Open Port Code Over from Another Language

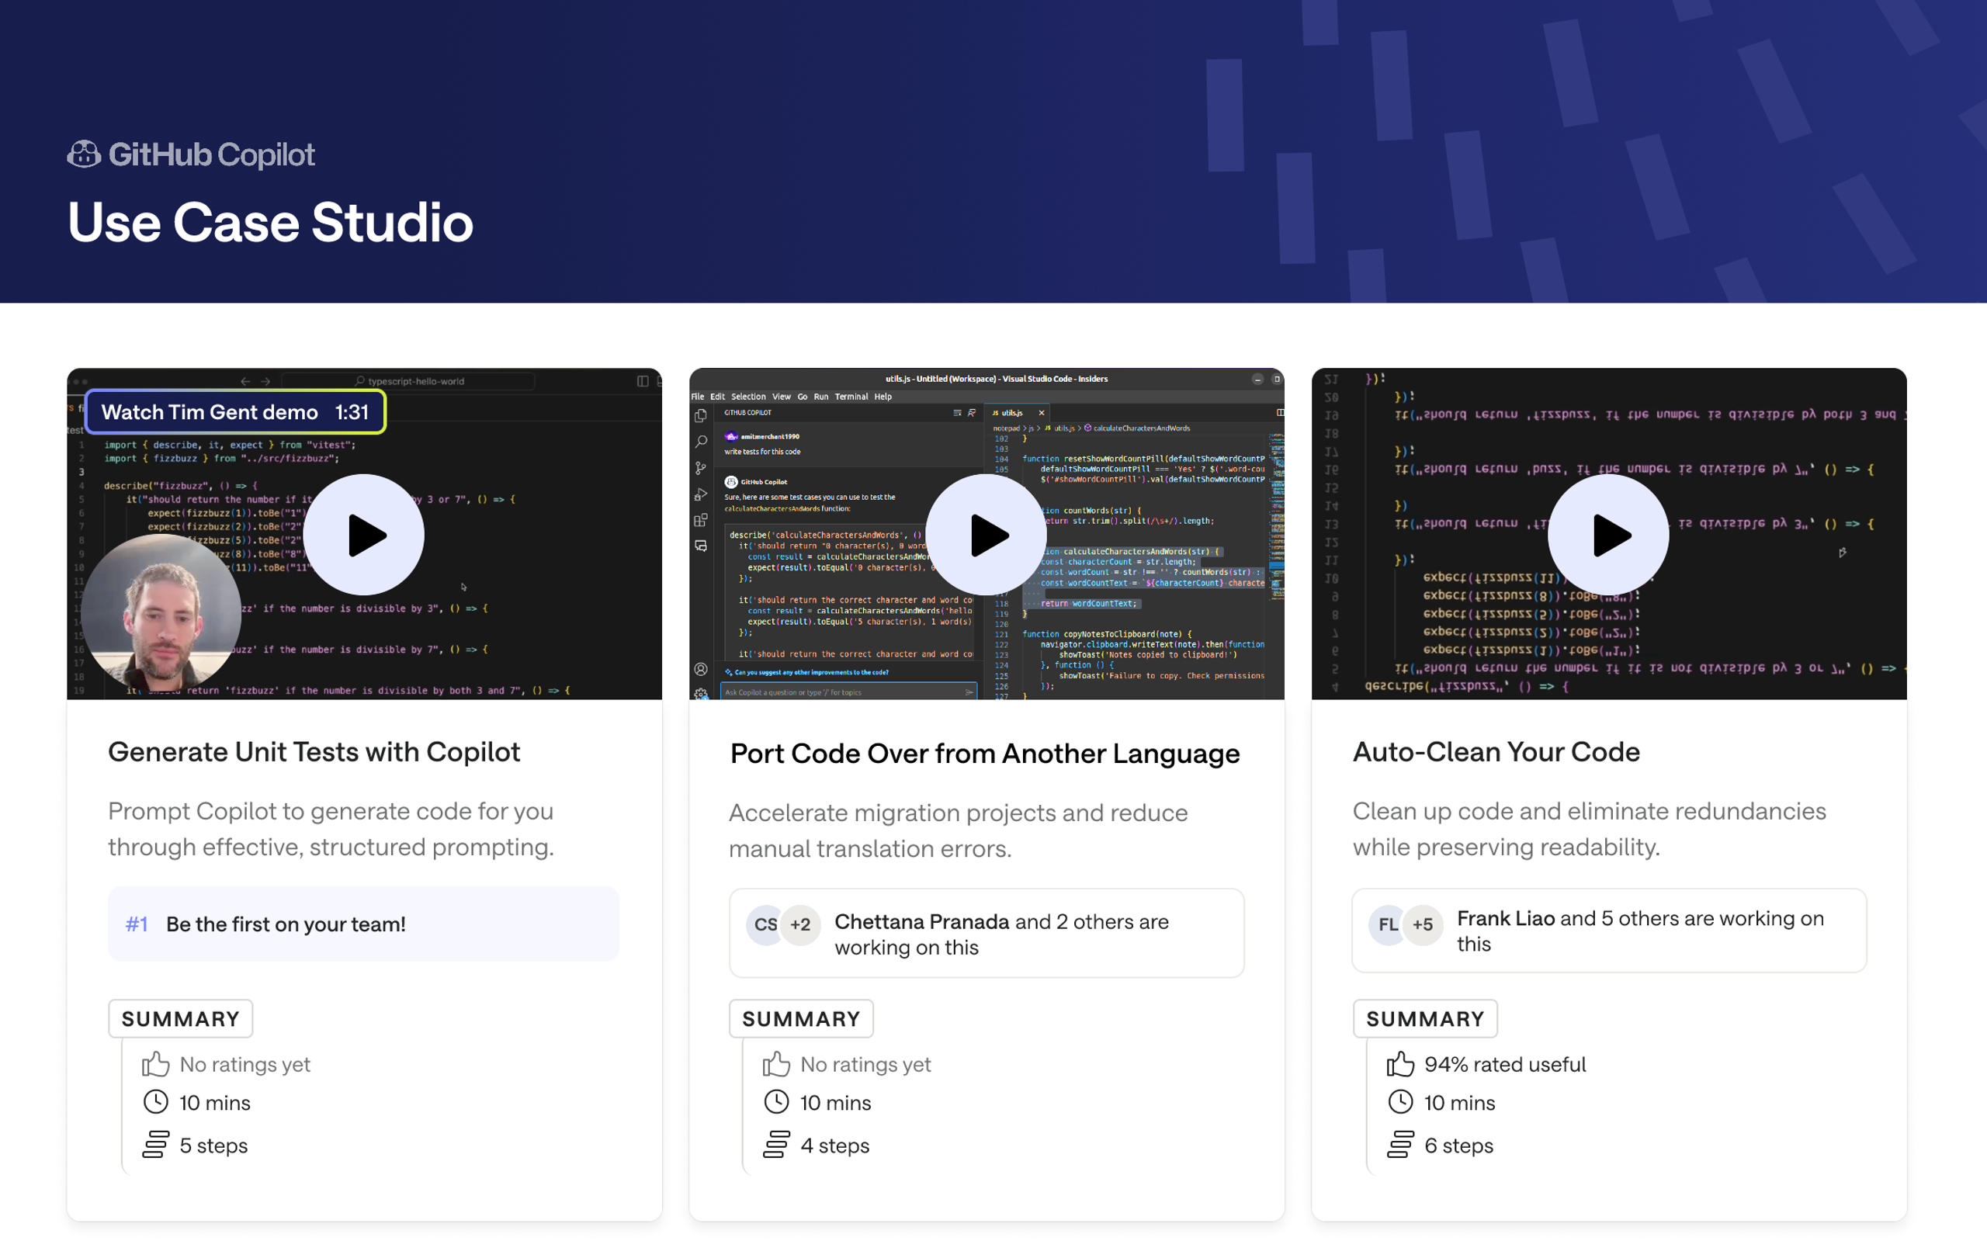coord(984,754)
